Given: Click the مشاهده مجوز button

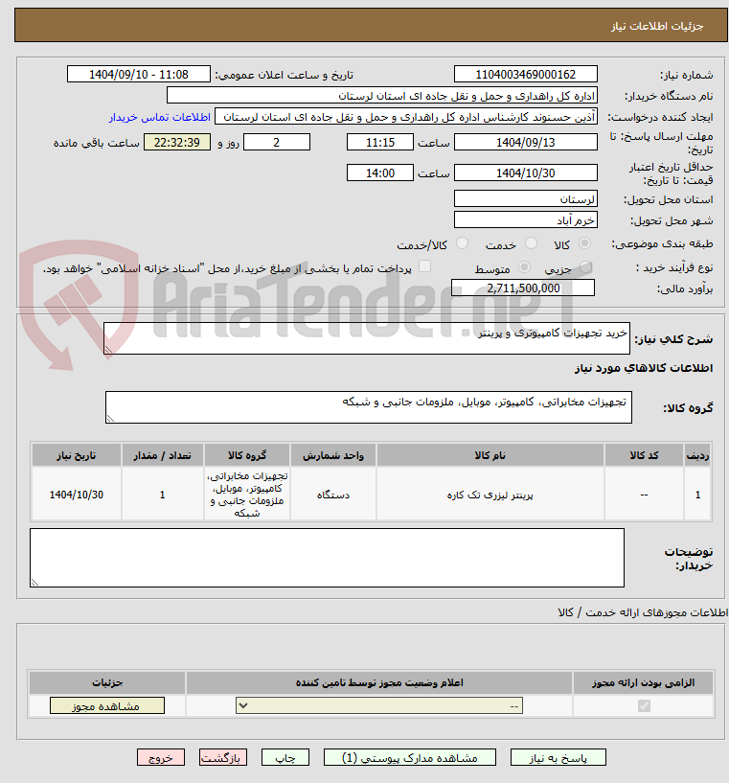Looking at the screenshot, I should pyautogui.click(x=106, y=705).
